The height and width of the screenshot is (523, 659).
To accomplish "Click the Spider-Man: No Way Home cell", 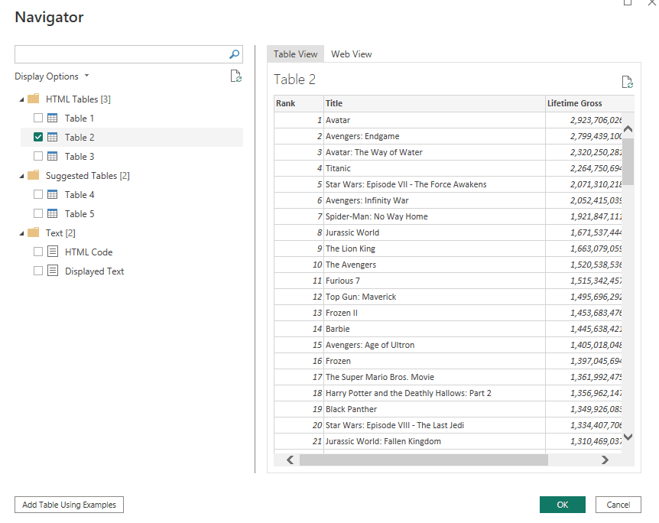I will pyautogui.click(x=434, y=216).
